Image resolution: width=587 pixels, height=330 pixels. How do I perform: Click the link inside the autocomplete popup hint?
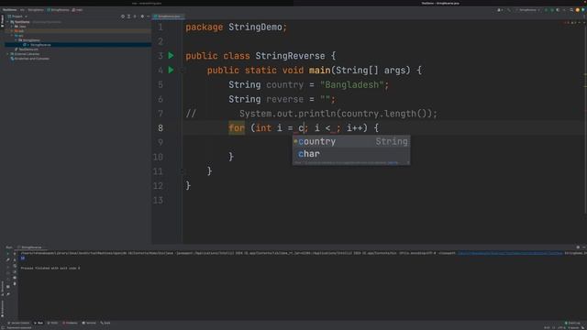(393, 163)
